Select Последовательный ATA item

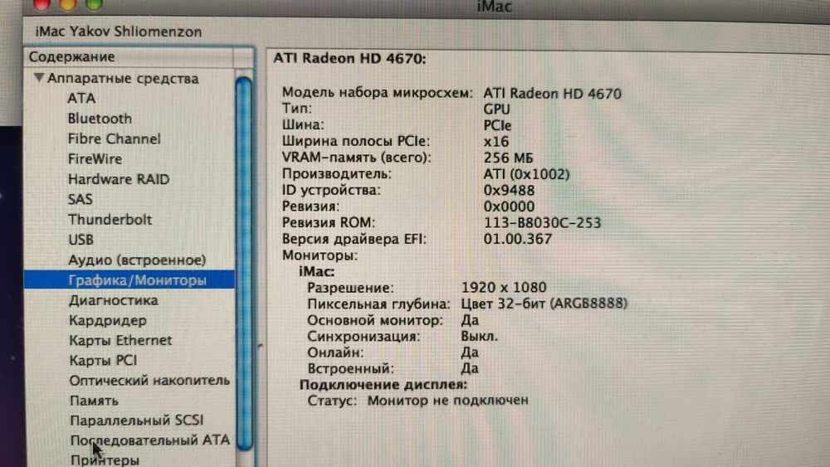(x=149, y=440)
